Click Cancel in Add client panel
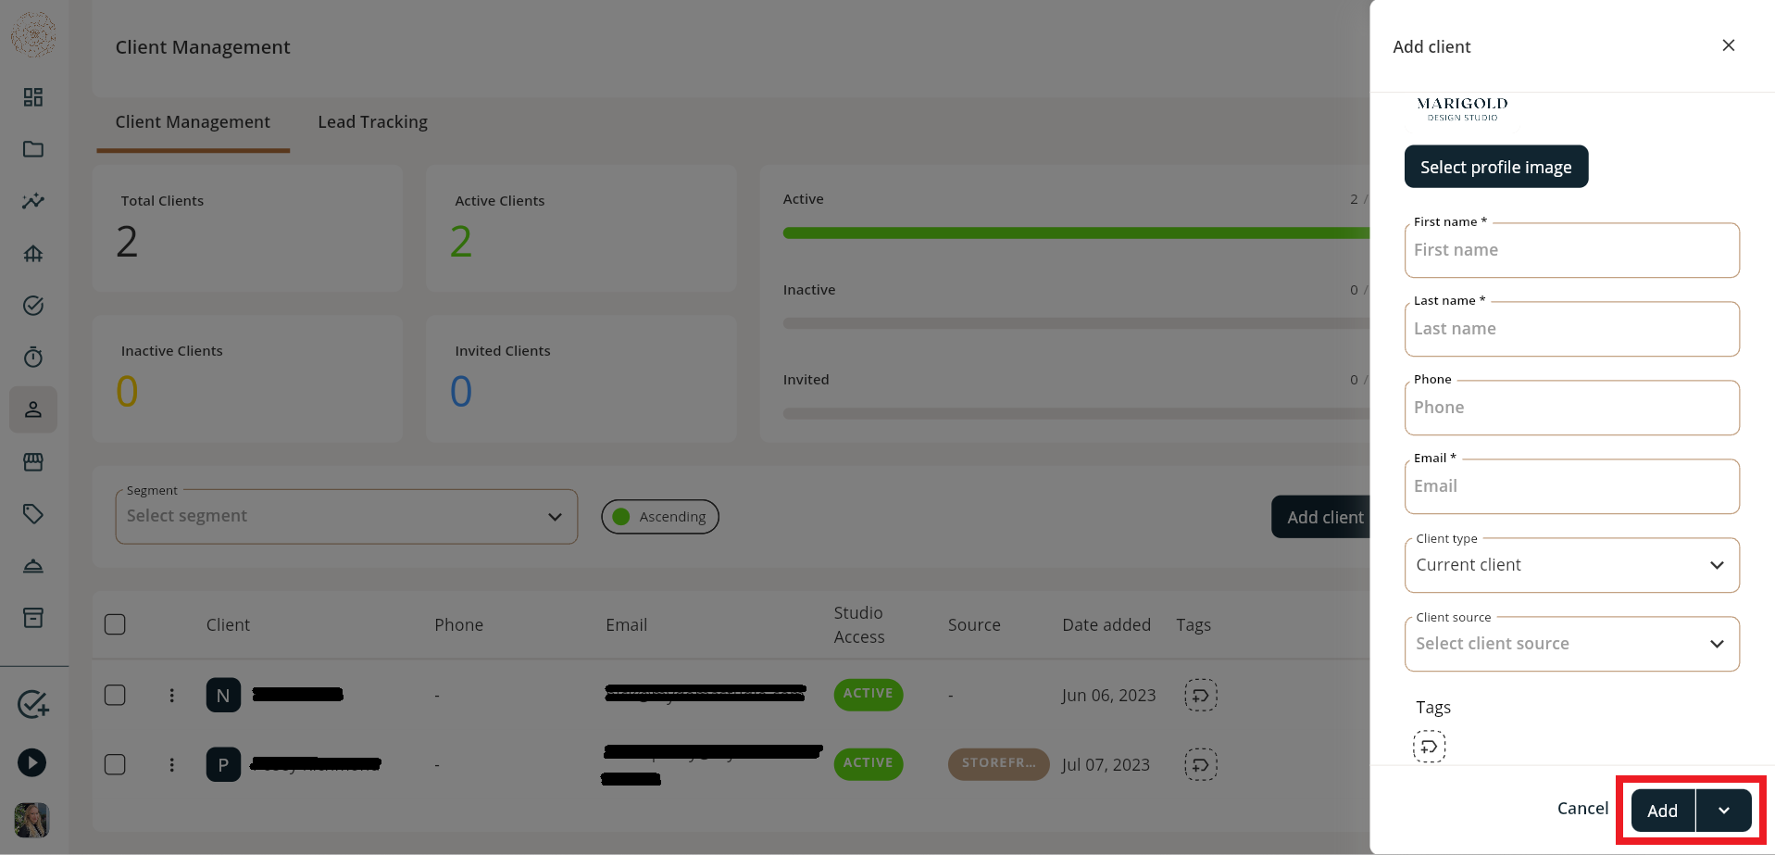1775x855 pixels. tap(1582, 808)
